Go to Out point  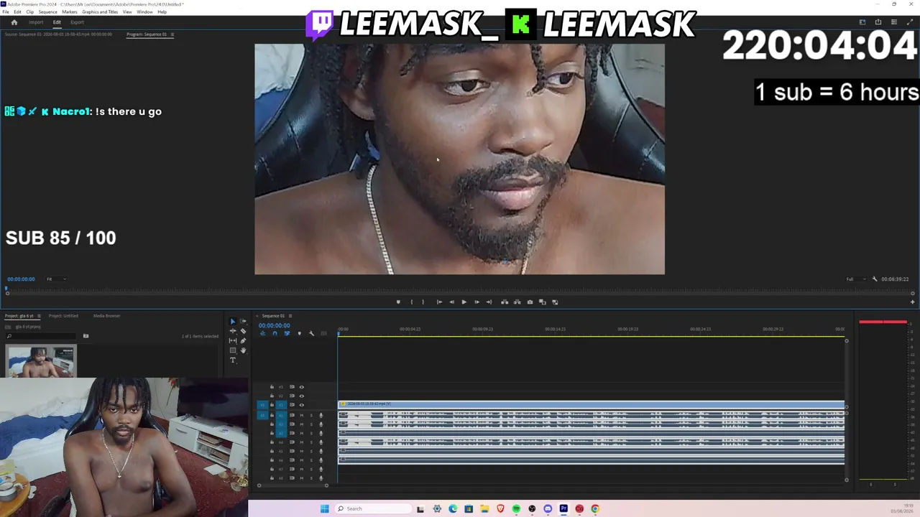[x=489, y=302]
